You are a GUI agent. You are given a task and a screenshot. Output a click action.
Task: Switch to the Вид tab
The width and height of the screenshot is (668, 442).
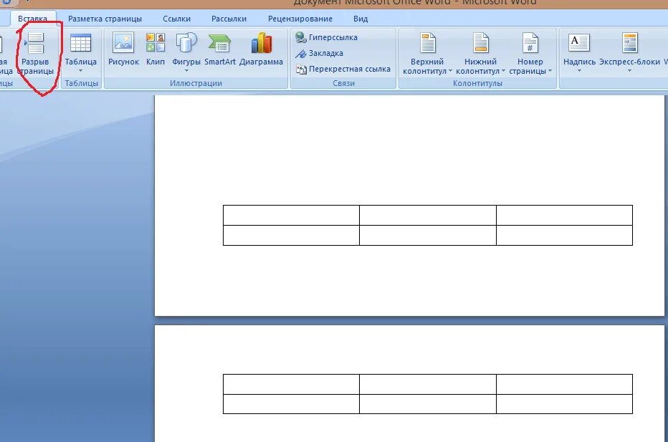click(x=361, y=19)
